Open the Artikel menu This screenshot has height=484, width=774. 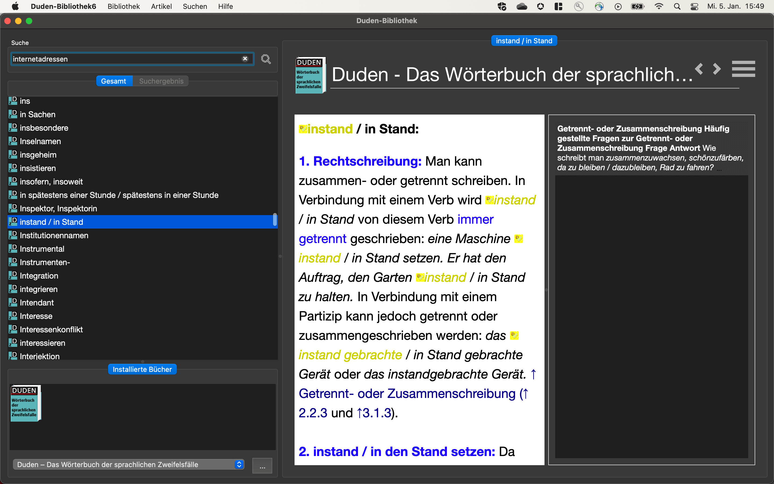tap(161, 6)
